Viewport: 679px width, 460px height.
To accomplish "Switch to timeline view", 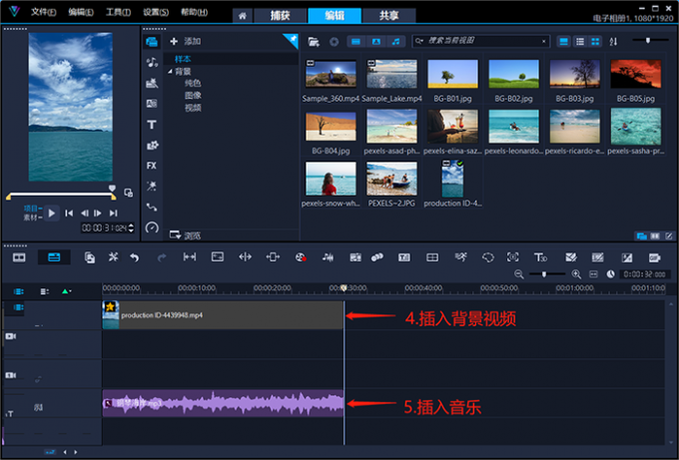I will pyautogui.click(x=54, y=257).
